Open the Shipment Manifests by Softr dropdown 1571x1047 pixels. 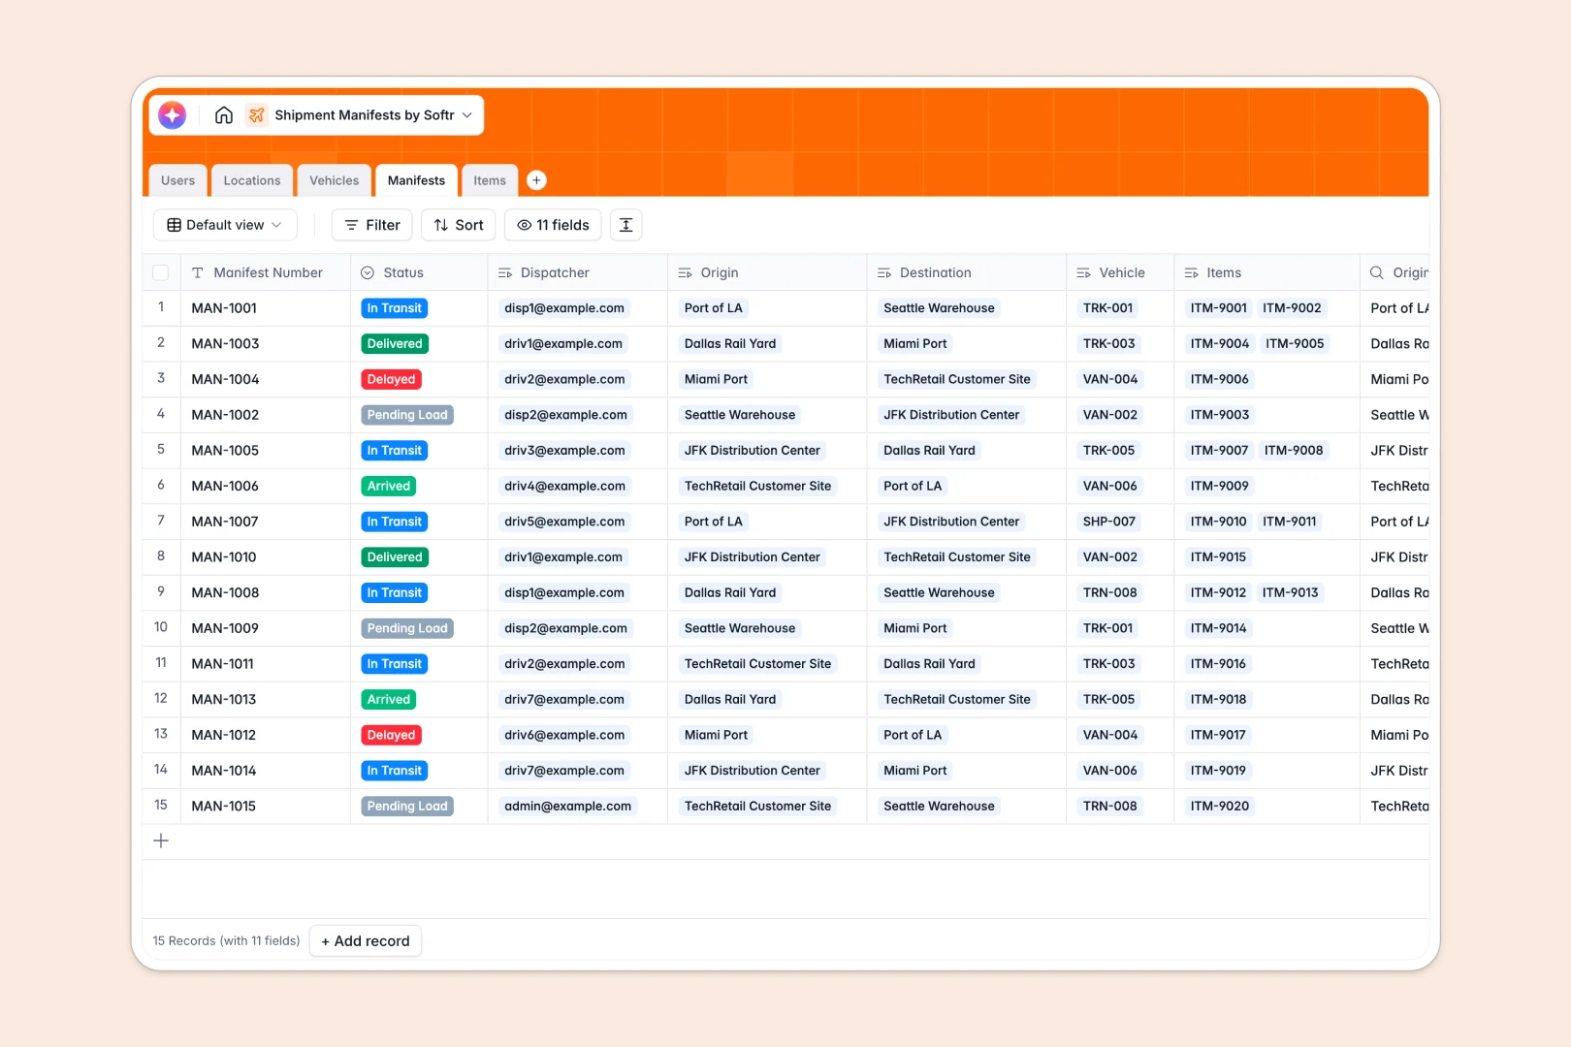tap(467, 115)
